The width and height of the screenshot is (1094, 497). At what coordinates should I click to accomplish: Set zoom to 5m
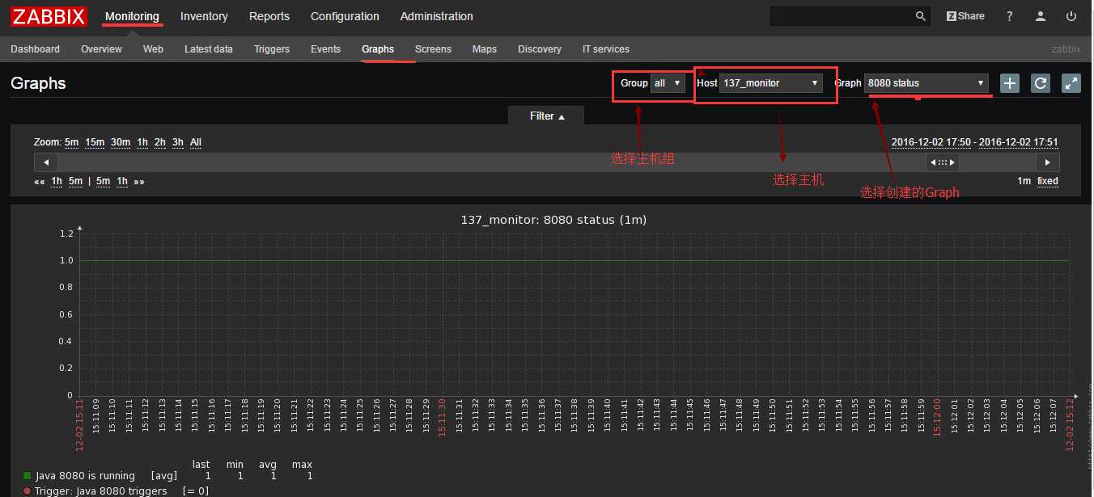click(72, 142)
